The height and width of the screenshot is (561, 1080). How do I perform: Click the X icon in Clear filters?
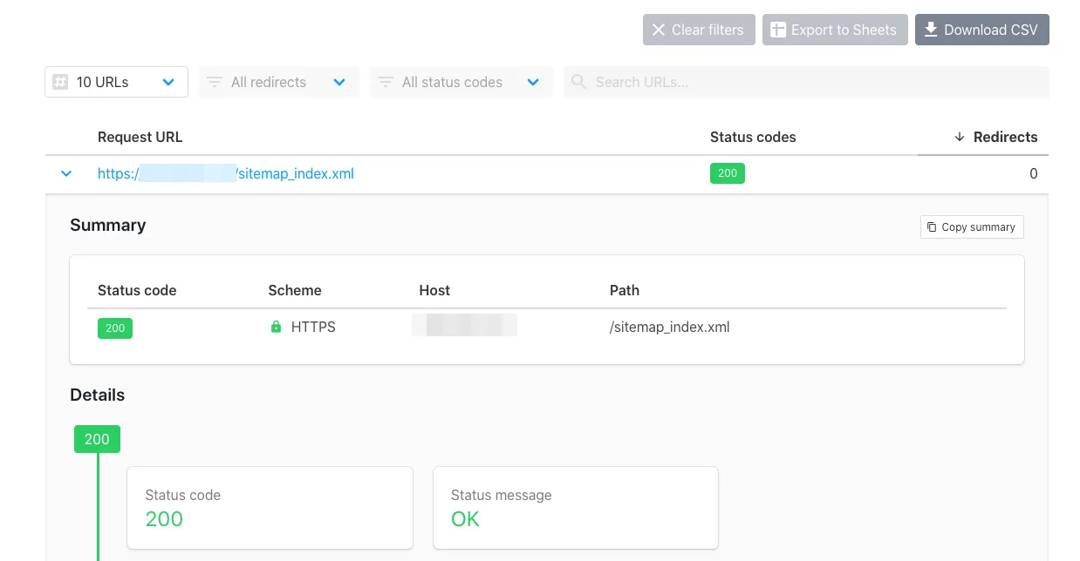(659, 30)
